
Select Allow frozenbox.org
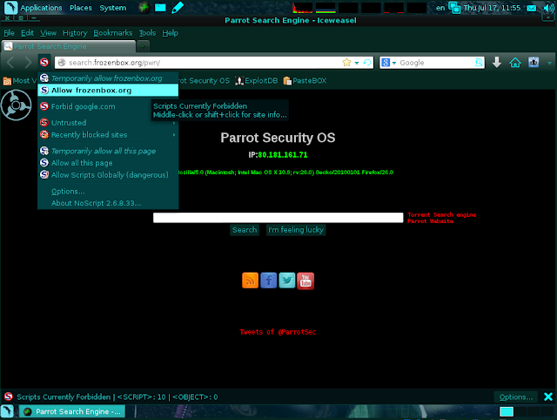(108, 91)
